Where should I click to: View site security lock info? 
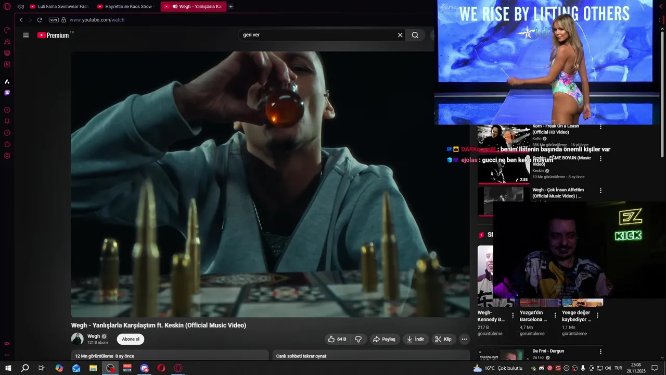pos(63,20)
